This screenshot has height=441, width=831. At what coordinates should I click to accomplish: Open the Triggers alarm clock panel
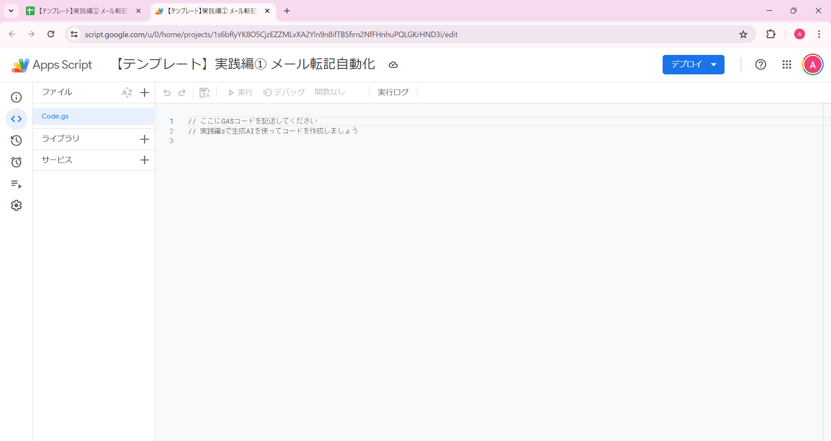tap(16, 162)
